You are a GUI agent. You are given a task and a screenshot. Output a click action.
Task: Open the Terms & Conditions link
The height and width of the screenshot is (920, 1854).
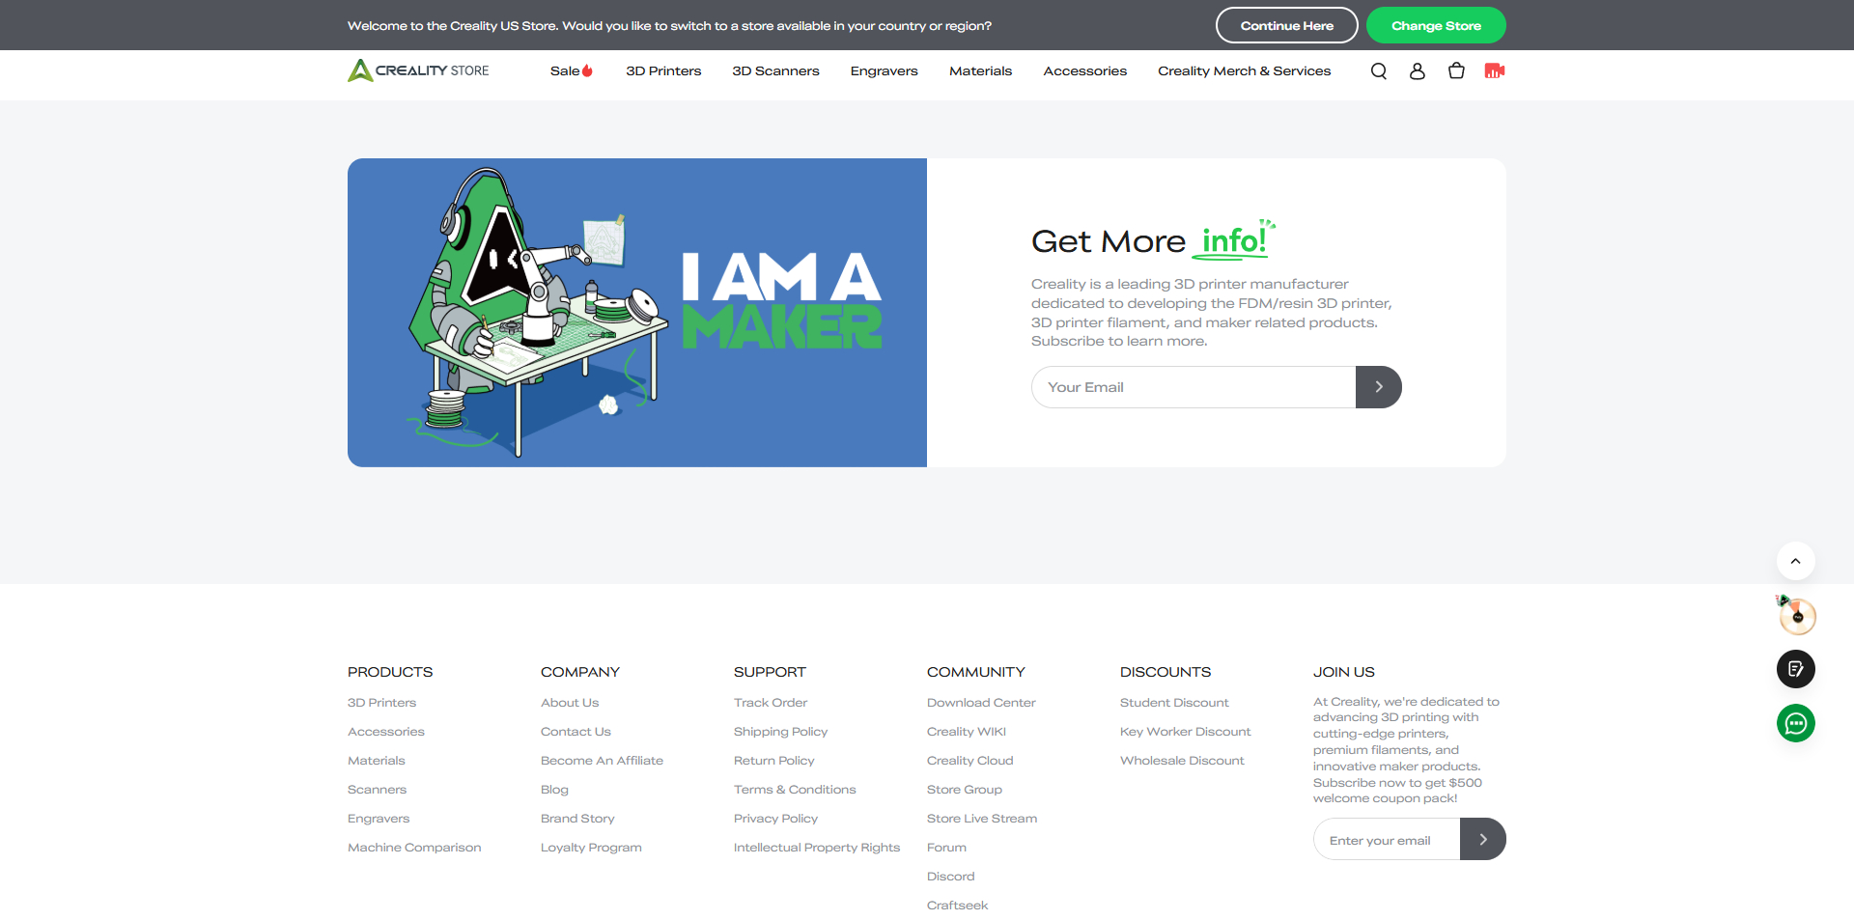click(x=795, y=790)
